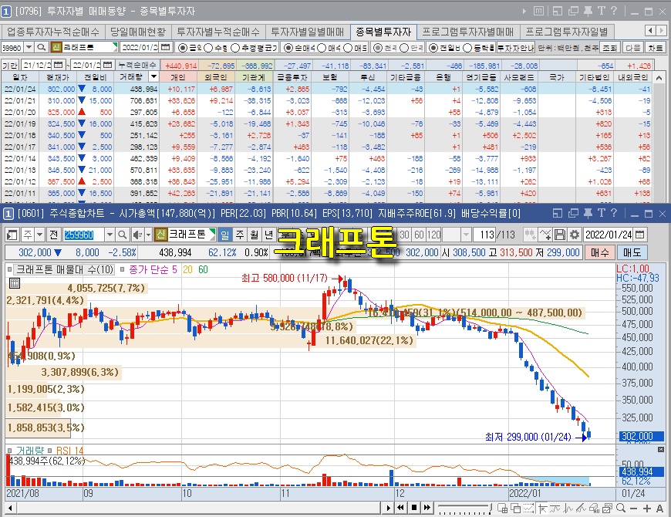Click the 차트 chart button
The image size is (671, 517).
[655, 48]
